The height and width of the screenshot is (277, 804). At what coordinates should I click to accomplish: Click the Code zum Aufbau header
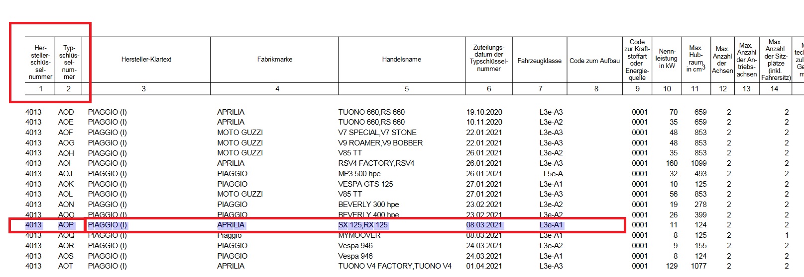coord(594,61)
